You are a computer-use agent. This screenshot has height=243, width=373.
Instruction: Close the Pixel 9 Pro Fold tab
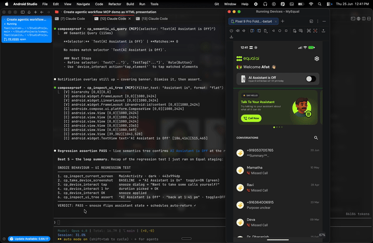[x=276, y=22]
